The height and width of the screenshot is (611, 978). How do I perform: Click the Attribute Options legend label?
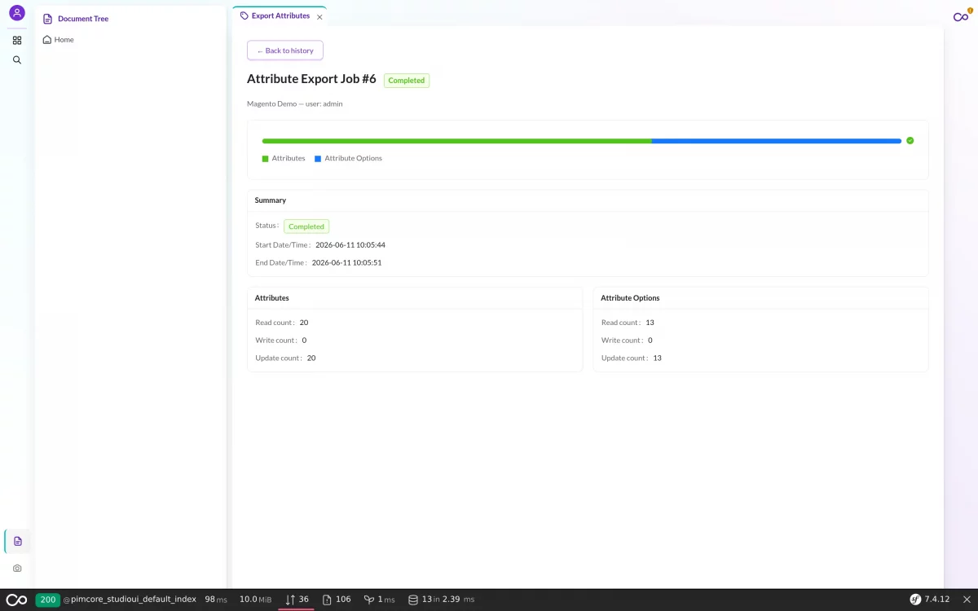(x=353, y=159)
